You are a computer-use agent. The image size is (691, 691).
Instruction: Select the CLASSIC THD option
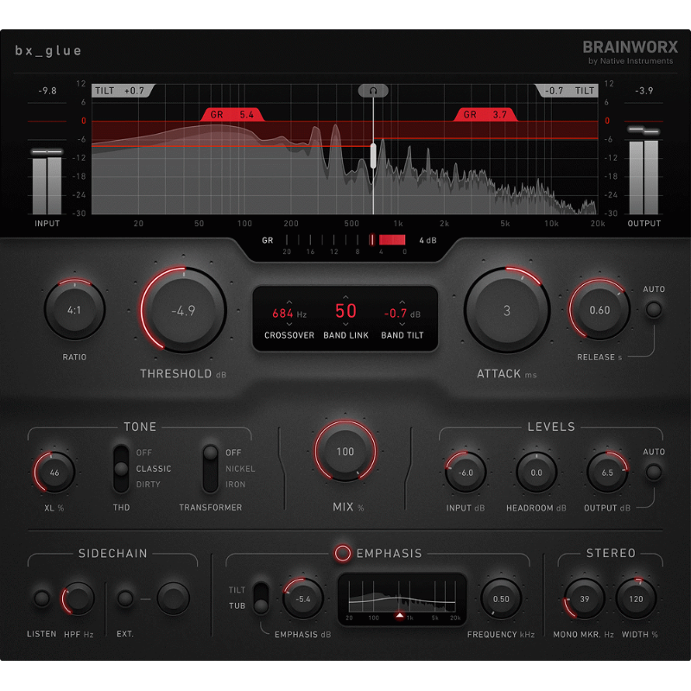pyautogui.click(x=154, y=468)
